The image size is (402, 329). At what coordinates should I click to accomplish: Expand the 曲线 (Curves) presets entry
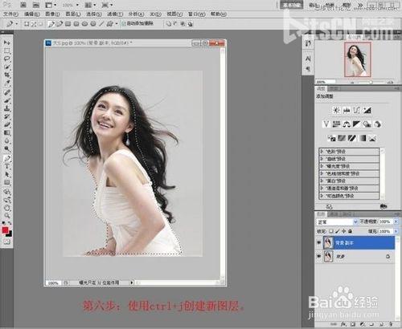click(322, 159)
